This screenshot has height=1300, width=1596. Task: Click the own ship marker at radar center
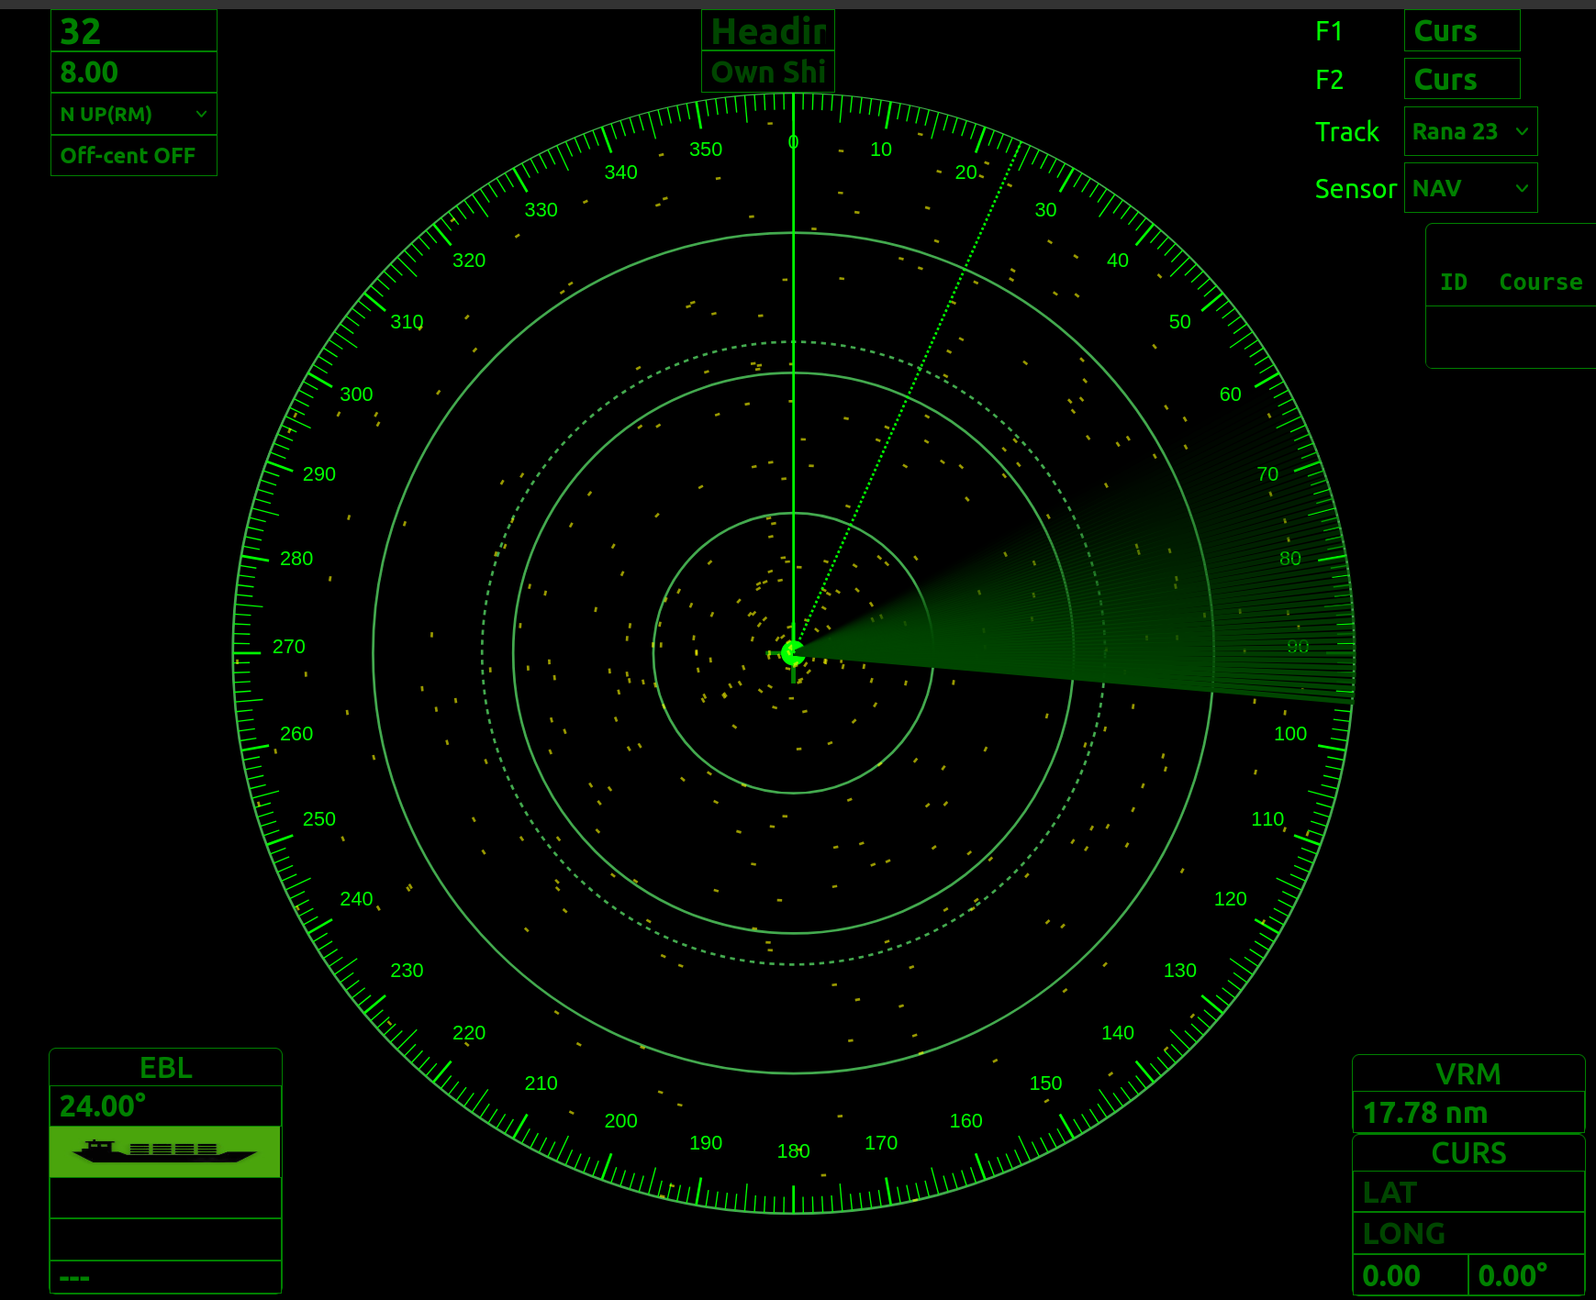pyautogui.click(x=793, y=655)
